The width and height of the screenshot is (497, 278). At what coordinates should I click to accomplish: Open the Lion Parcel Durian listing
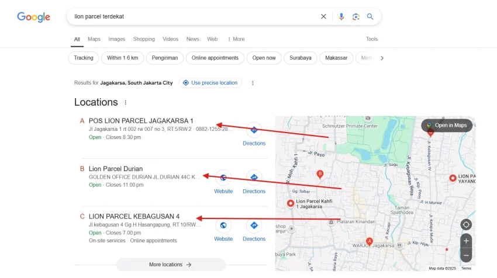pyautogui.click(x=116, y=169)
